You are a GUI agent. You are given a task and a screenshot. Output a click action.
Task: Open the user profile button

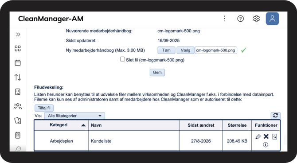click(272, 19)
